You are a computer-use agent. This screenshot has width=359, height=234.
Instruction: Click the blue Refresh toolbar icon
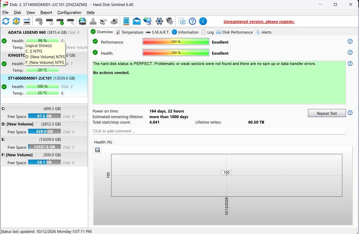coord(6,21)
